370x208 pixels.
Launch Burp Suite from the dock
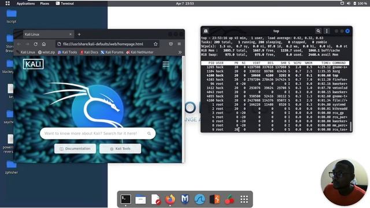[x=214, y=199]
